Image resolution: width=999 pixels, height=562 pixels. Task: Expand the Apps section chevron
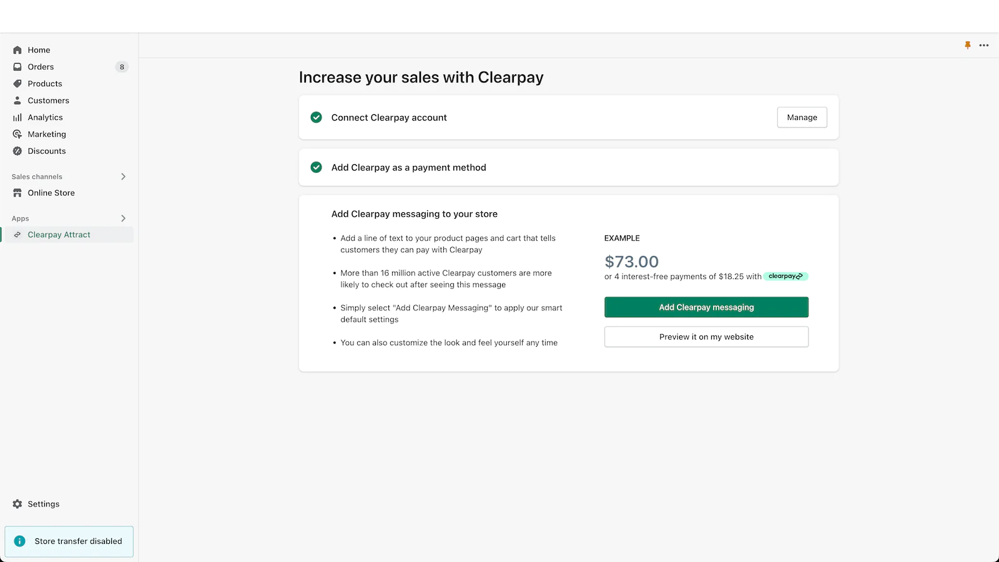click(x=123, y=219)
